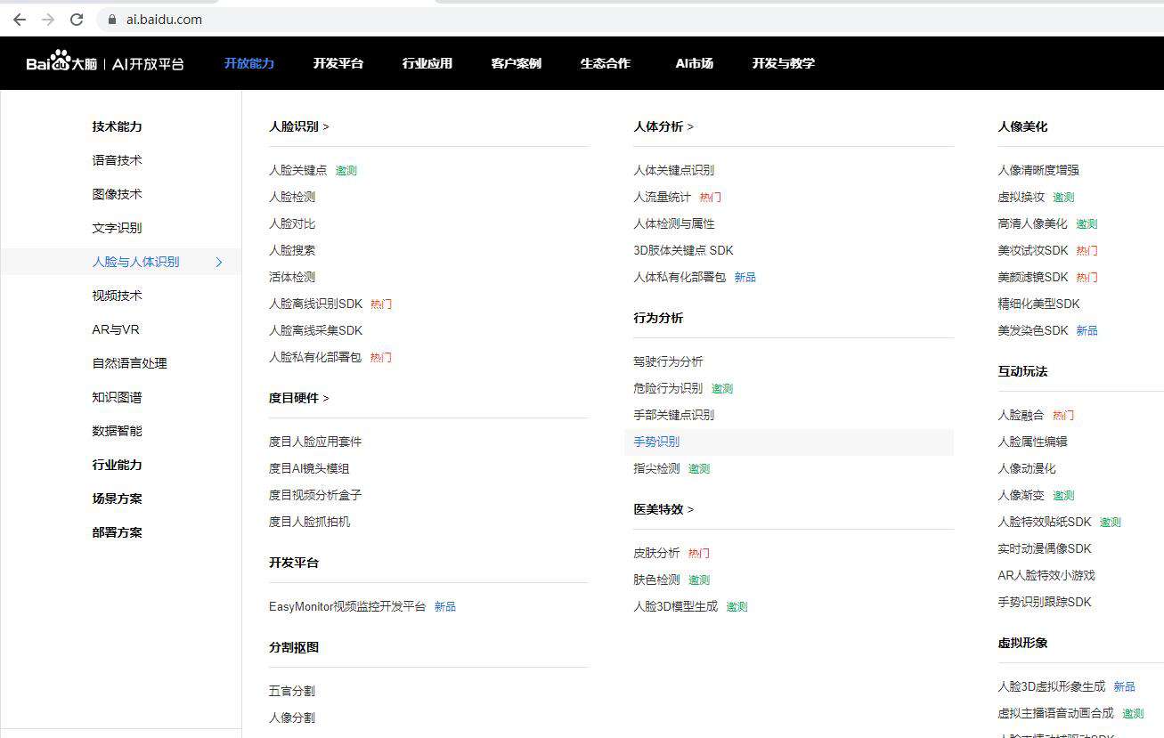
Task: Open the 虚拟主播语音动画合成 link
Action: [1056, 713]
